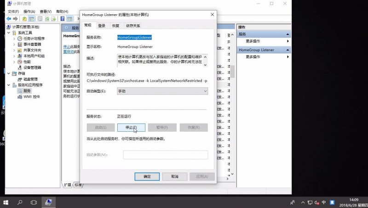Open help via the blue question-mark icon
Image resolution: width=368 pixels, height=208 pixels.
(x=63, y=19)
